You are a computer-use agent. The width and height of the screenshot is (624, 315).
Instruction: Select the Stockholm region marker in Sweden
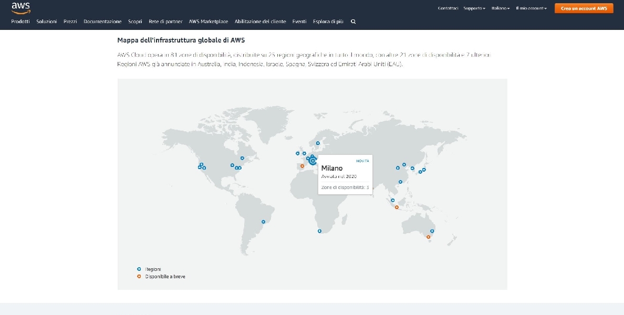318,143
